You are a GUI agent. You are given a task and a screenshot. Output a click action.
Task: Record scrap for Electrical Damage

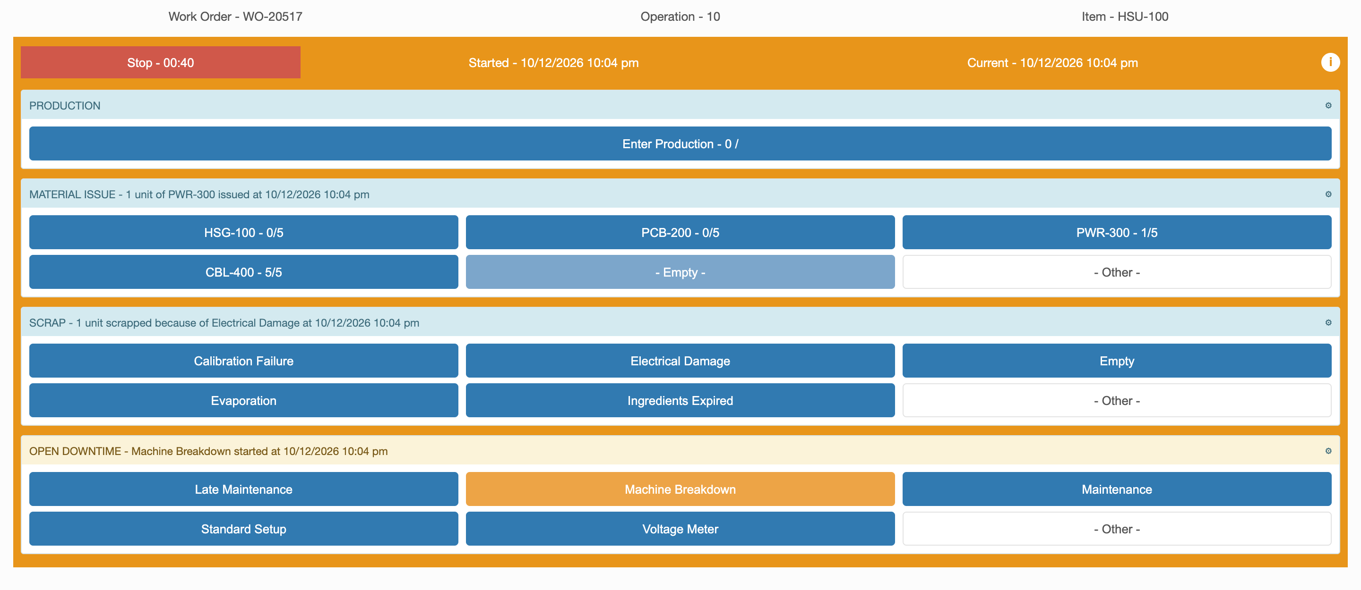pos(680,361)
